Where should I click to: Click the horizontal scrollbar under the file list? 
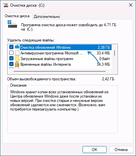(59, 71)
